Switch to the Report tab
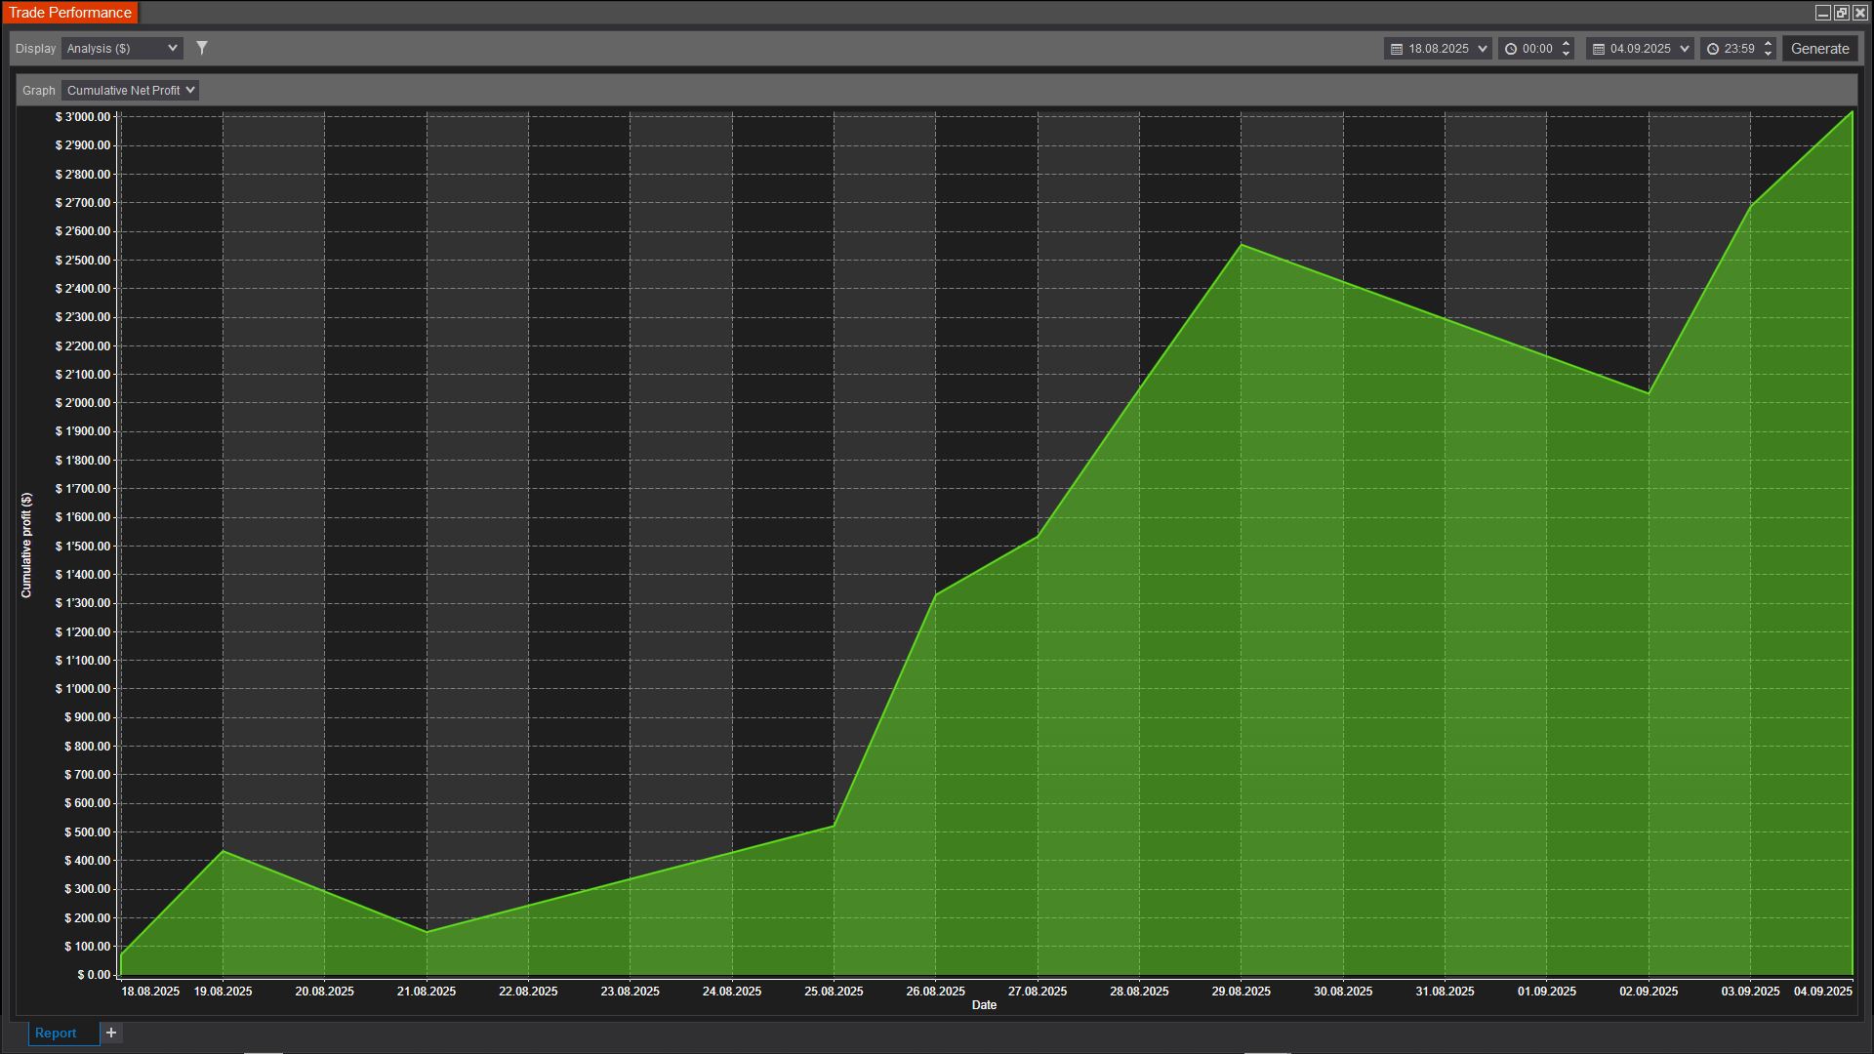 point(56,1033)
